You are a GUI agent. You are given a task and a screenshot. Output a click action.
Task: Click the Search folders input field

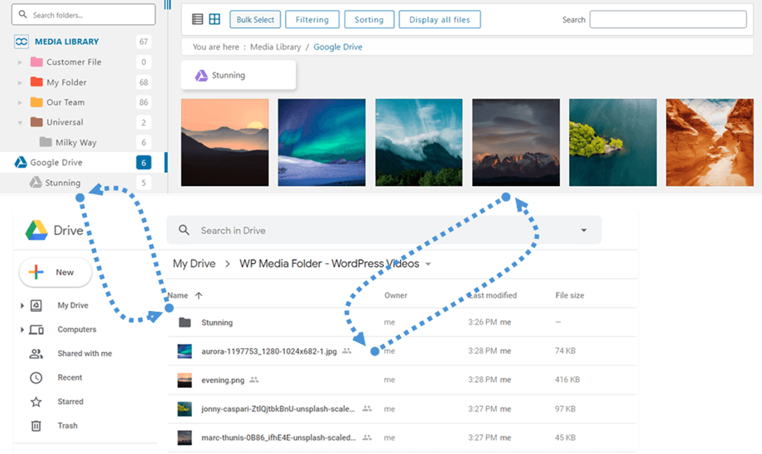[x=84, y=15]
